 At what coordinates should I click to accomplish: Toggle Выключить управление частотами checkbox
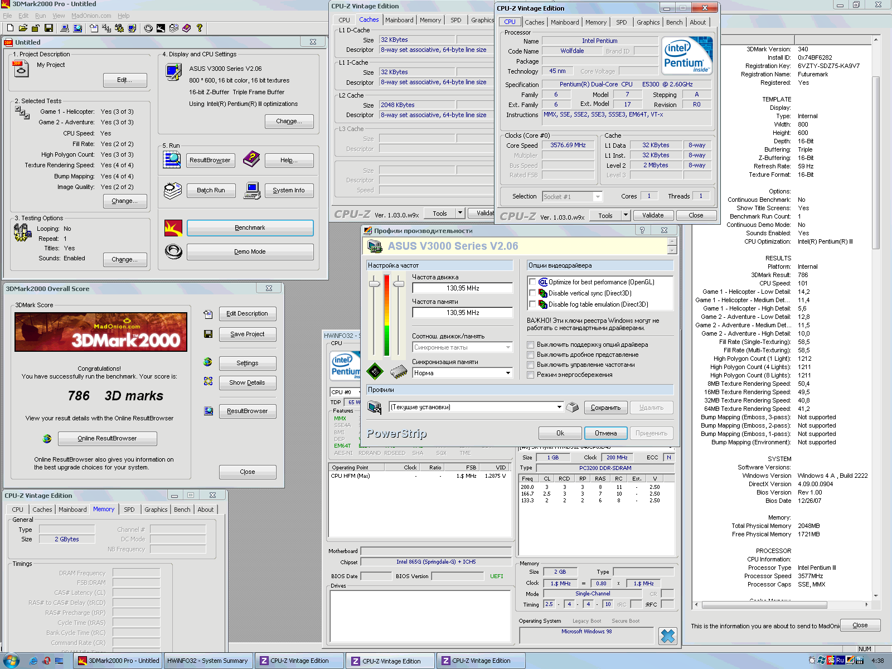pos(531,365)
